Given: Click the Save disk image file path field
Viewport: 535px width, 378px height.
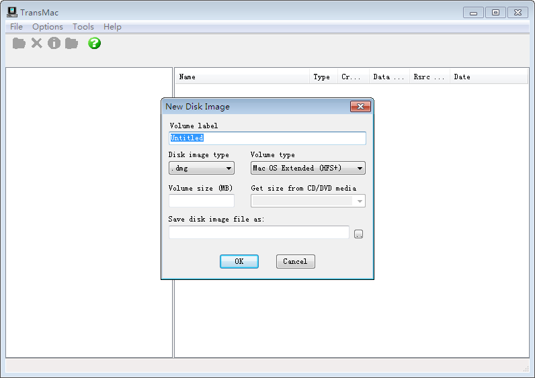Looking at the screenshot, I should 259,232.
